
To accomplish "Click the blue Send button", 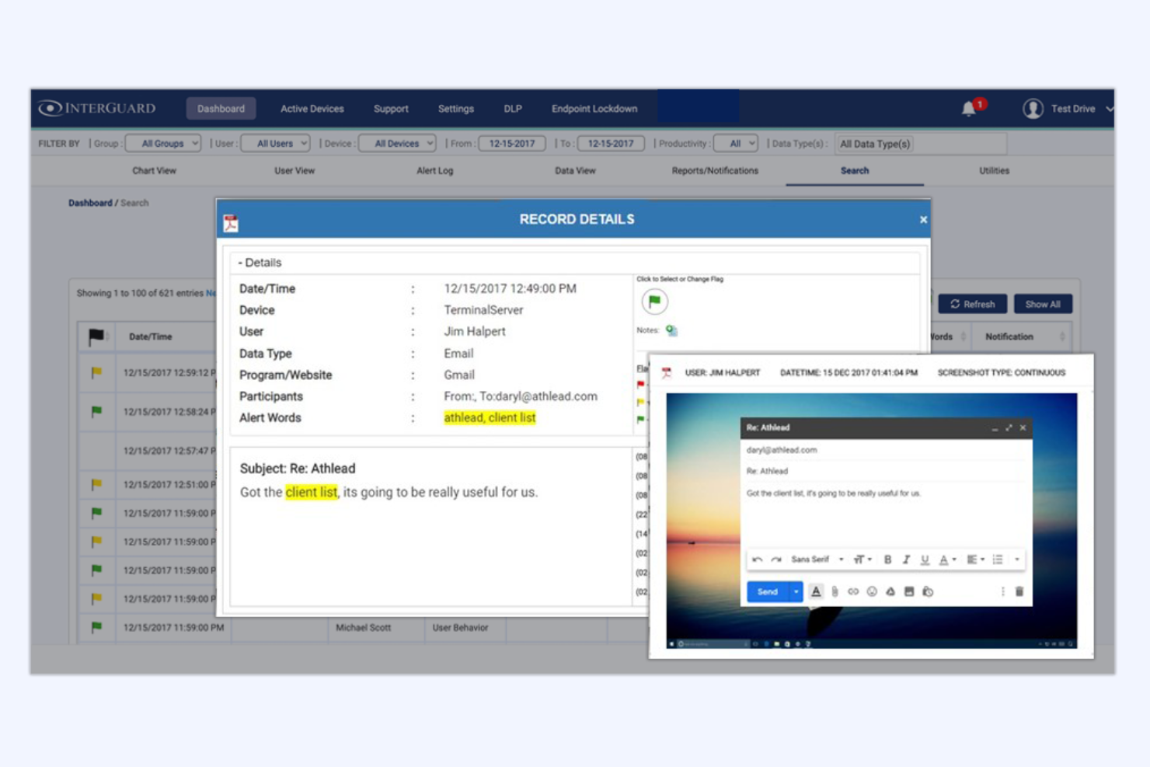I will click(768, 591).
